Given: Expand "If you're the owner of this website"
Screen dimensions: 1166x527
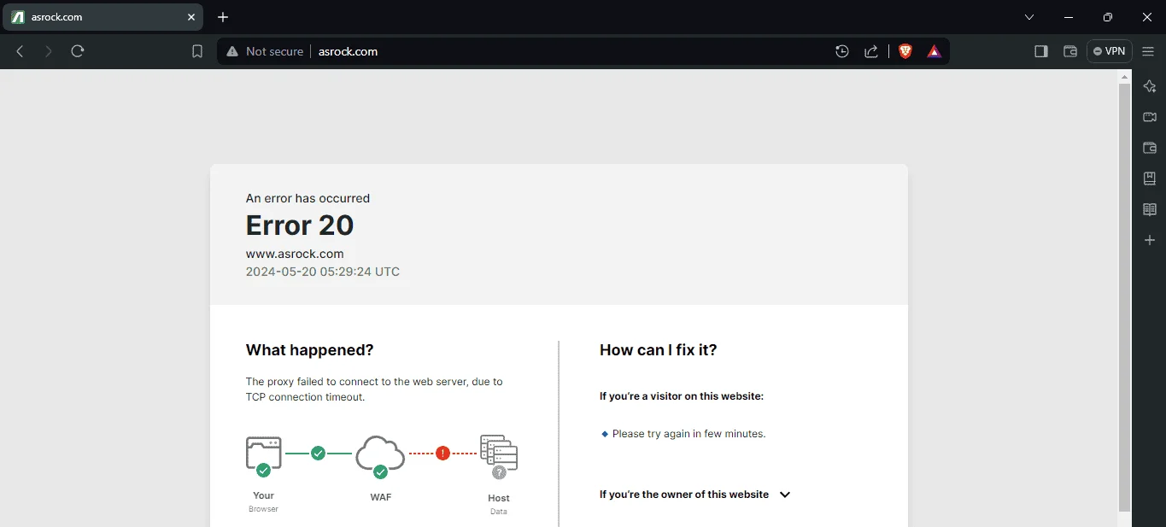Looking at the screenshot, I should 695,495.
